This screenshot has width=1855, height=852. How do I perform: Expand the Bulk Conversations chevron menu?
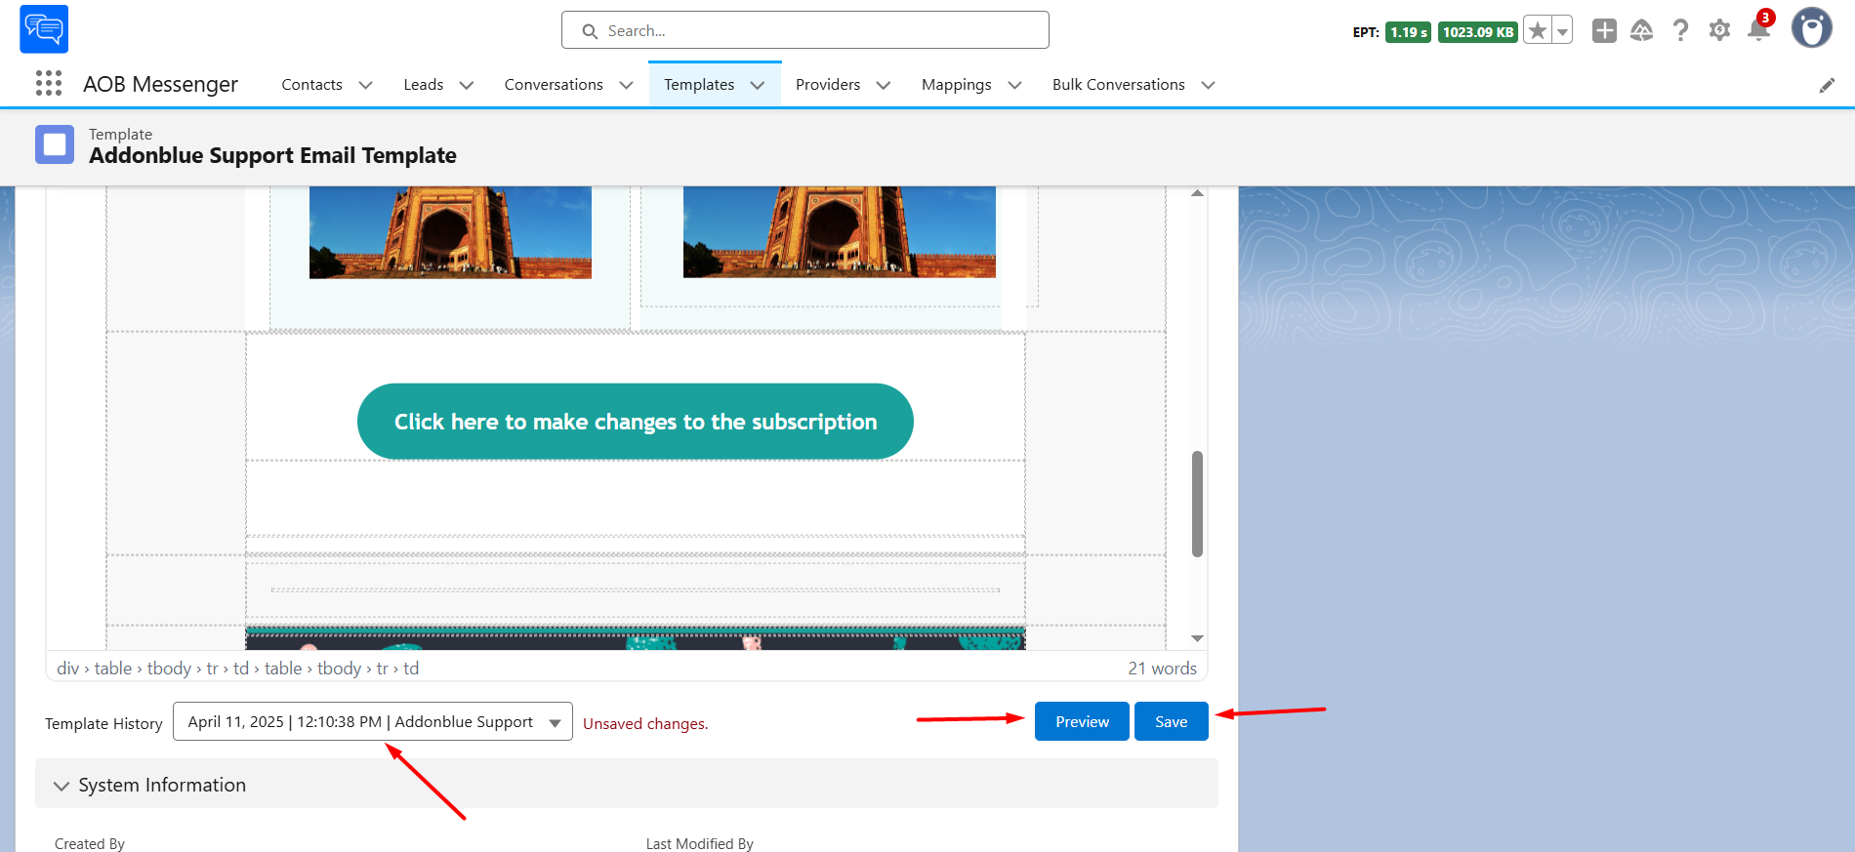(1209, 85)
